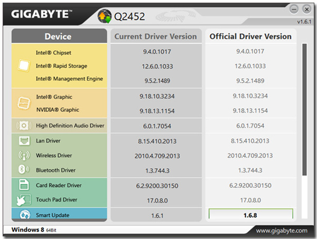Select the Official Driver Version header
317x239 pixels.
[x=250, y=36]
